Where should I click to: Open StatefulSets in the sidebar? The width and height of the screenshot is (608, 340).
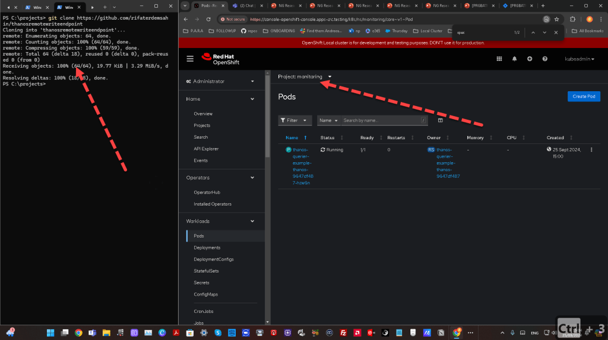pyautogui.click(x=206, y=271)
